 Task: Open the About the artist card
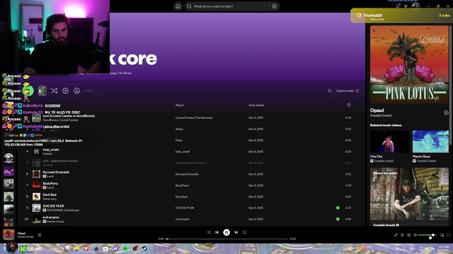click(409, 197)
